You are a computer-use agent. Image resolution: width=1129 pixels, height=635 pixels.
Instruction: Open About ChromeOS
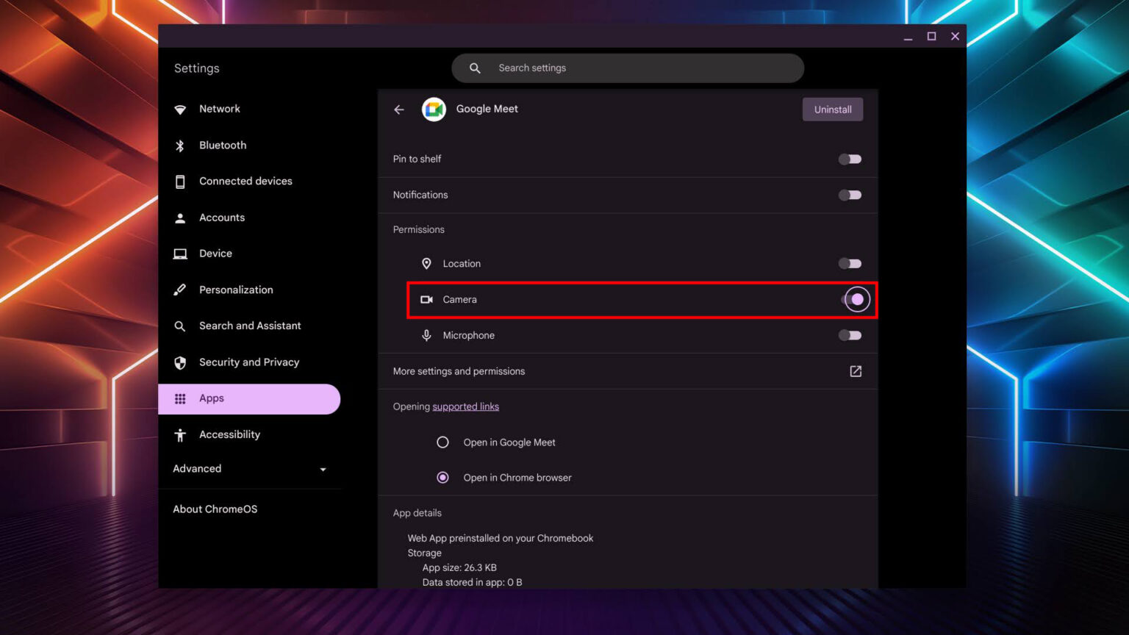pos(215,509)
